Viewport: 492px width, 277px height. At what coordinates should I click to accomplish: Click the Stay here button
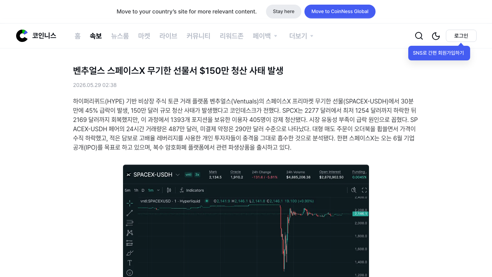284,12
